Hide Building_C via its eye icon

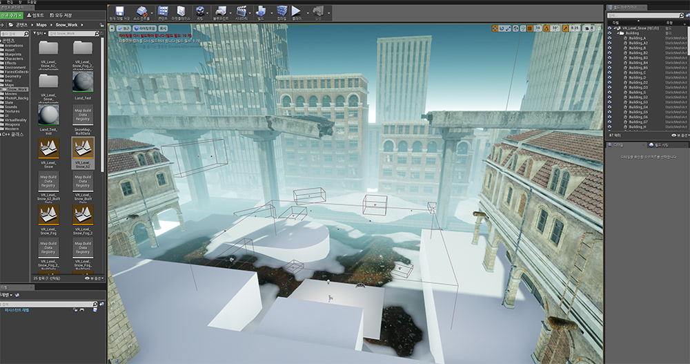pyautogui.click(x=609, y=73)
